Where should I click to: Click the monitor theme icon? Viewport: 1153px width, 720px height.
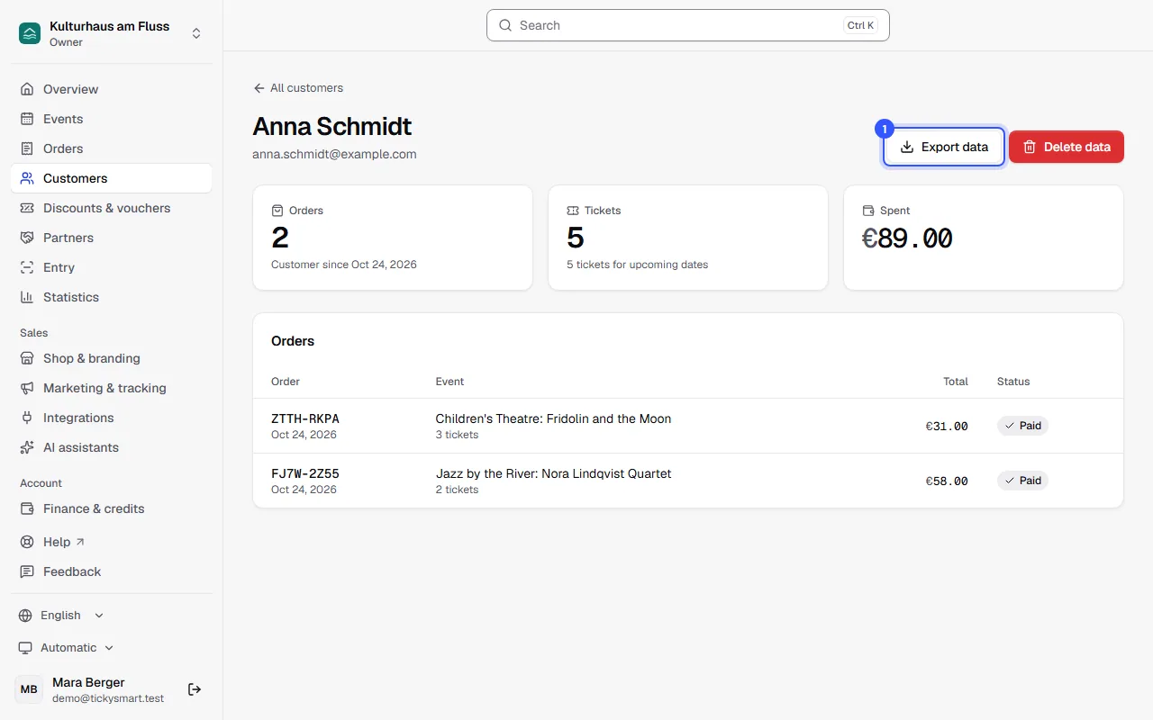pos(25,648)
